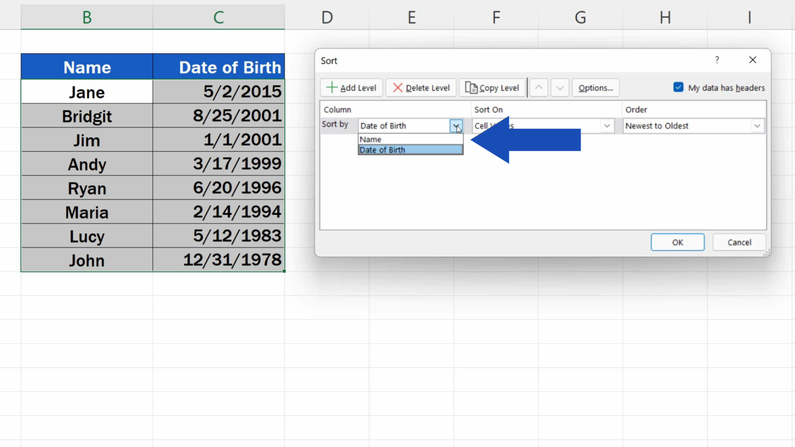Viewport: 795px width, 447px height.
Task: Click the Delete Level red X icon
Action: point(397,87)
